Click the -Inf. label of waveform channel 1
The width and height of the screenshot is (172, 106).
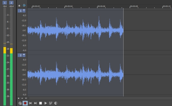24,30
